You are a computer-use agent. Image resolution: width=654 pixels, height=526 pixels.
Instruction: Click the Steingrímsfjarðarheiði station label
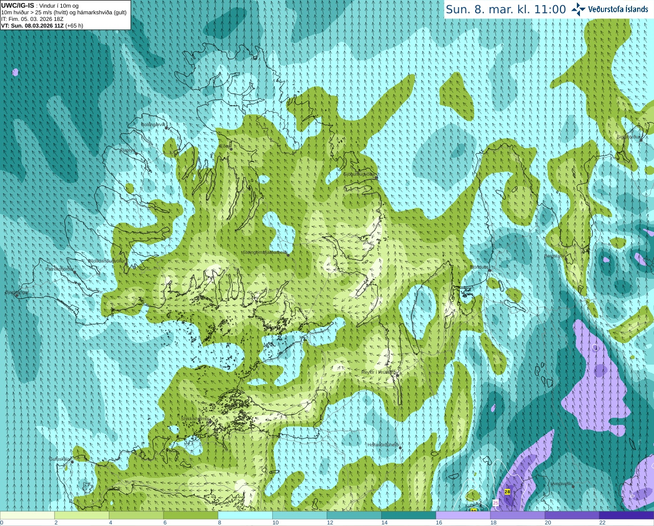click(x=265, y=252)
